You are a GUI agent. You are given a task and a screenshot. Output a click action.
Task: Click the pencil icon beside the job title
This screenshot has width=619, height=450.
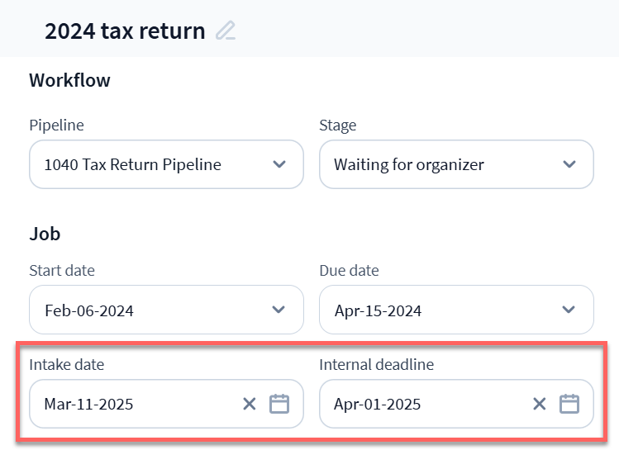[226, 31]
